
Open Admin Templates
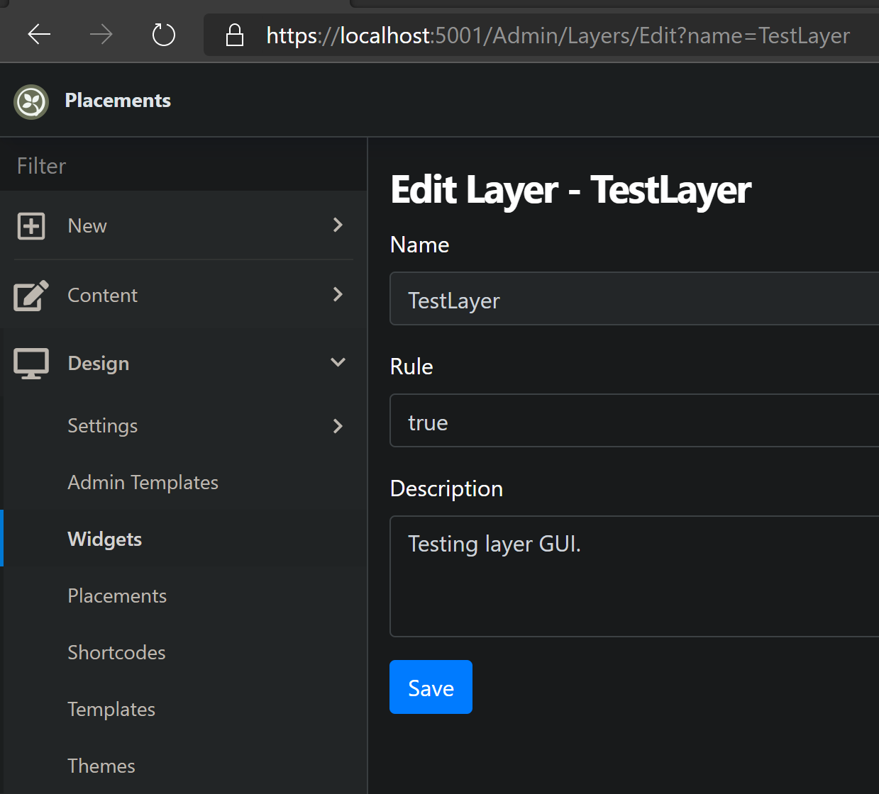coord(143,482)
